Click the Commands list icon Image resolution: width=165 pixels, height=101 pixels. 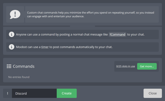click(x=9, y=66)
